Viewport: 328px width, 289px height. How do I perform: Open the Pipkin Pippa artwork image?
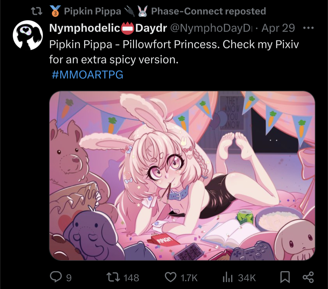[x=182, y=176]
